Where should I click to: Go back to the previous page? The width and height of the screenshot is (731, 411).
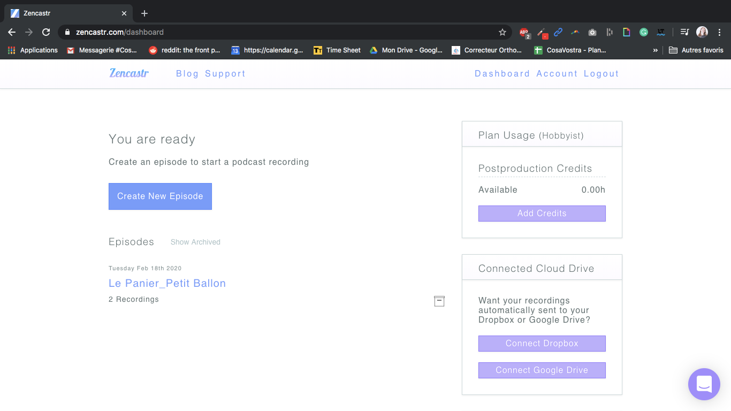(12, 32)
